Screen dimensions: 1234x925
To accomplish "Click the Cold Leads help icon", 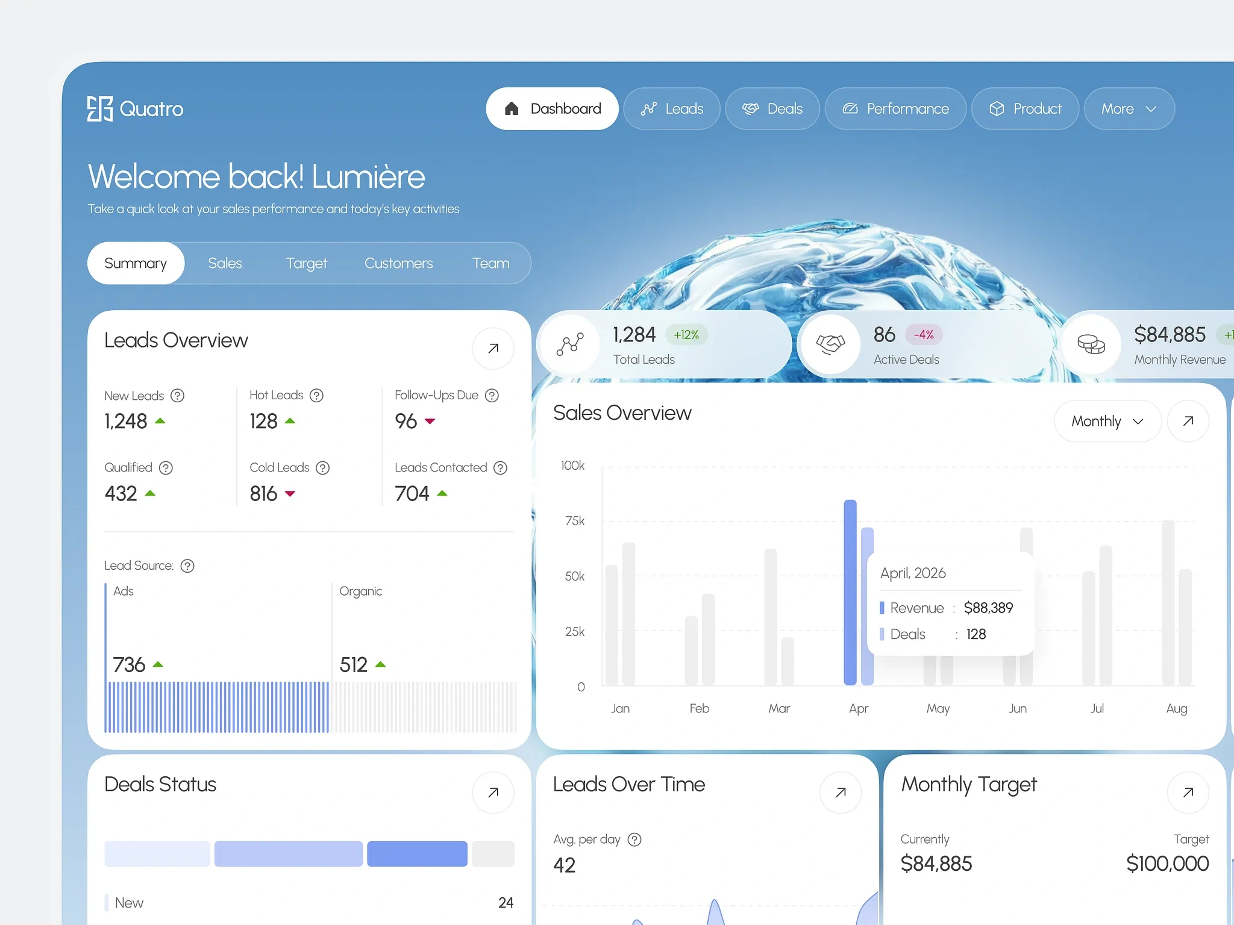I will click(323, 468).
